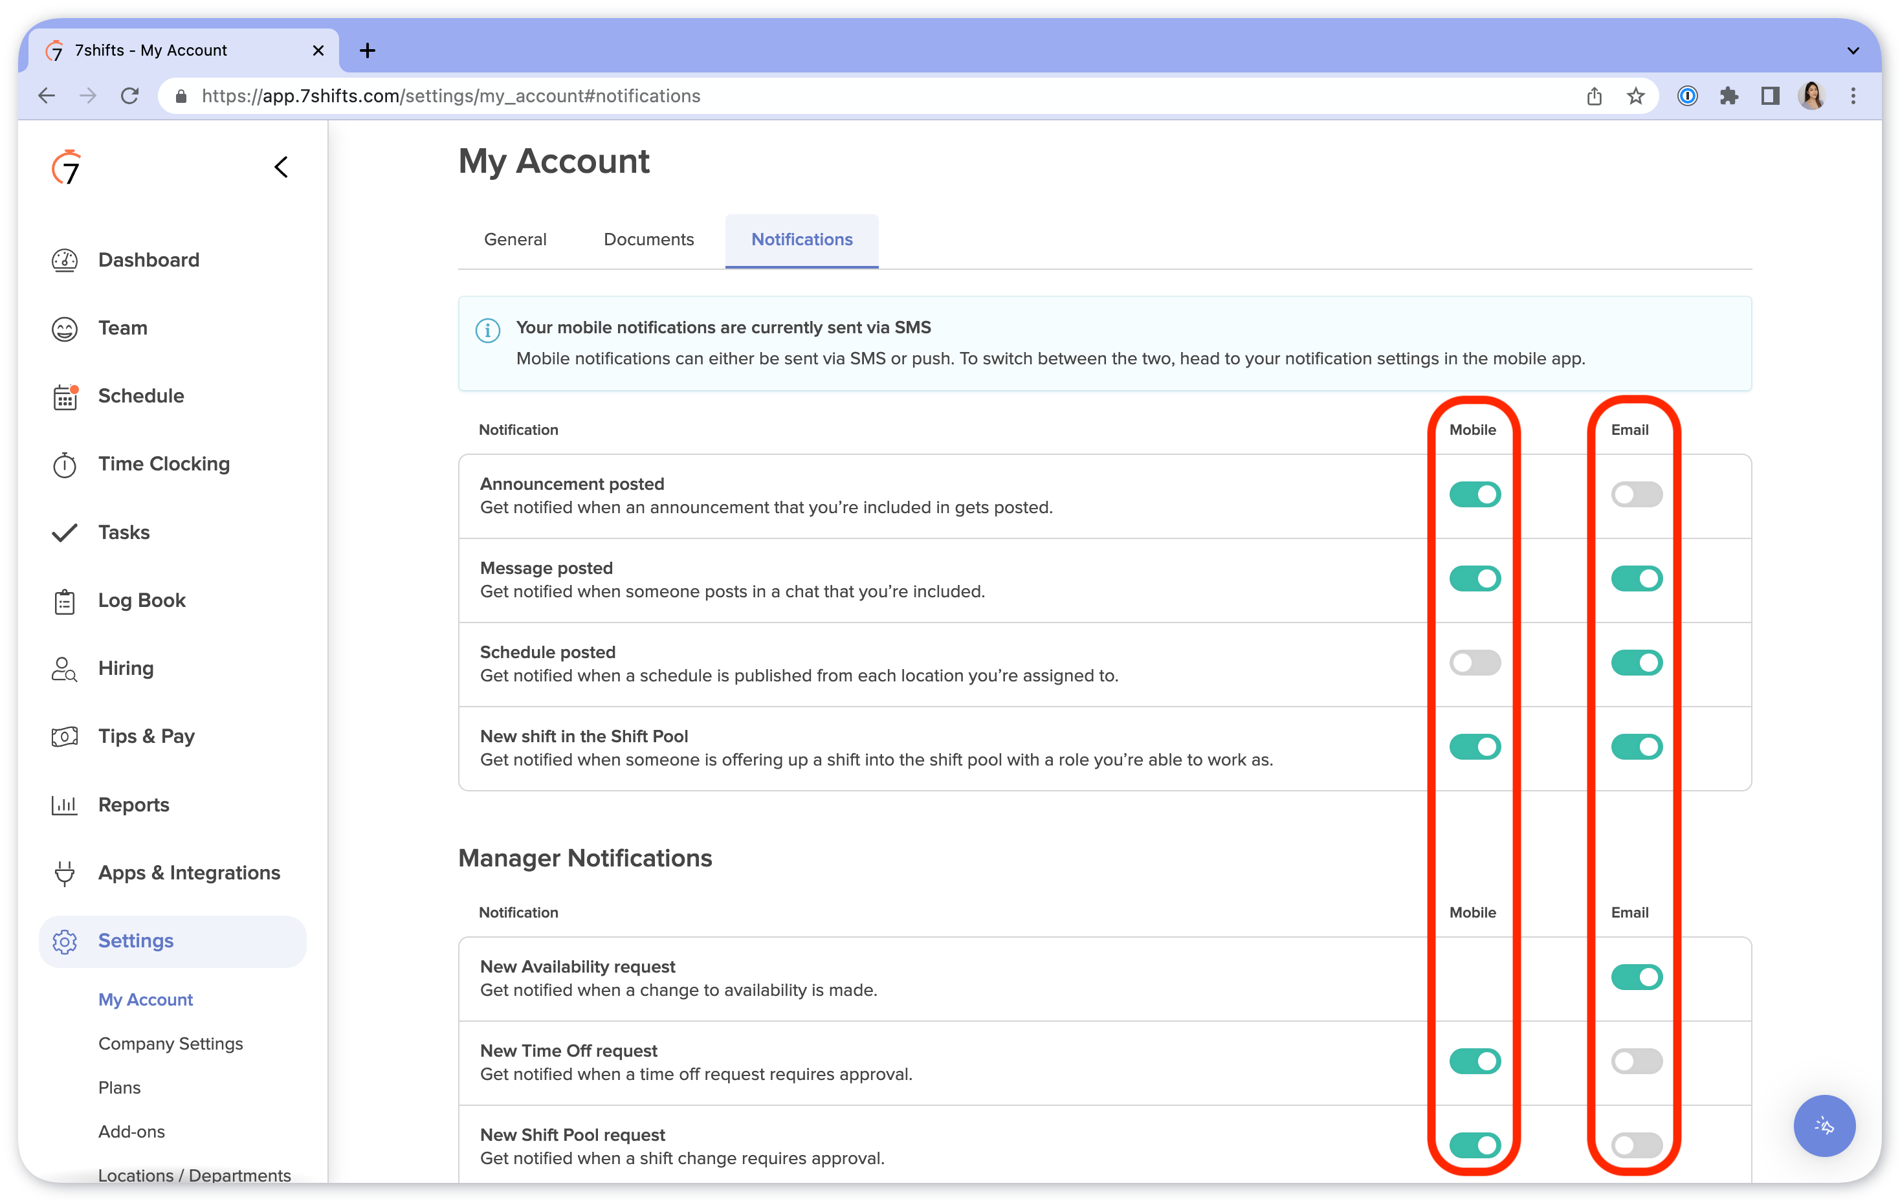Disable Email for Schedule posted
The height and width of the screenshot is (1201, 1900).
(1637, 663)
